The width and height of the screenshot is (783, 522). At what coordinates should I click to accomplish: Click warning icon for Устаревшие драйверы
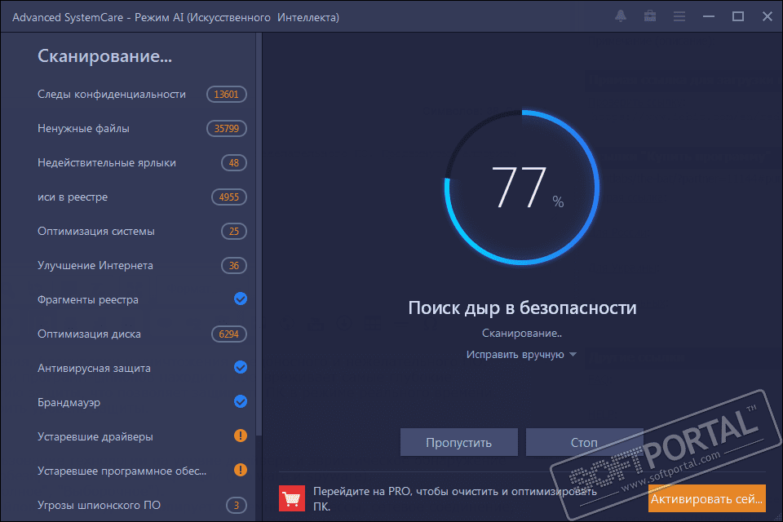click(x=241, y=436)
